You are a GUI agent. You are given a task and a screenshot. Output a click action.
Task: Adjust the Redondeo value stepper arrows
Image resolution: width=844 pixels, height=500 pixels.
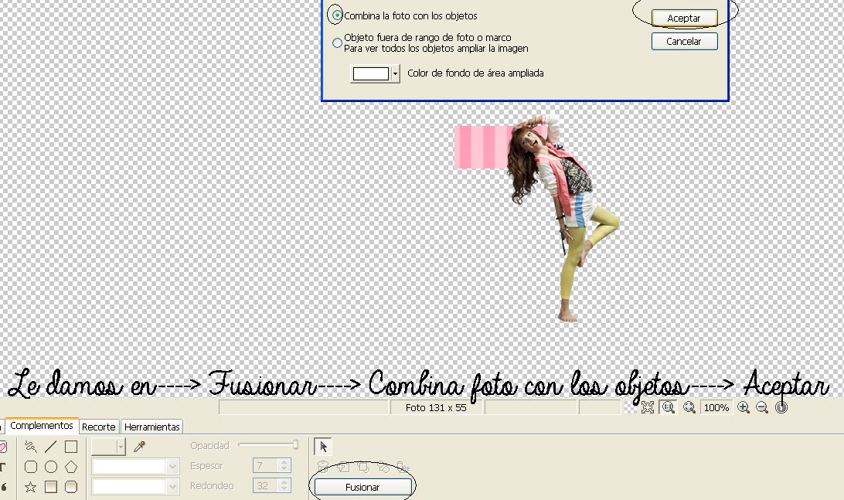pos(284,485)
